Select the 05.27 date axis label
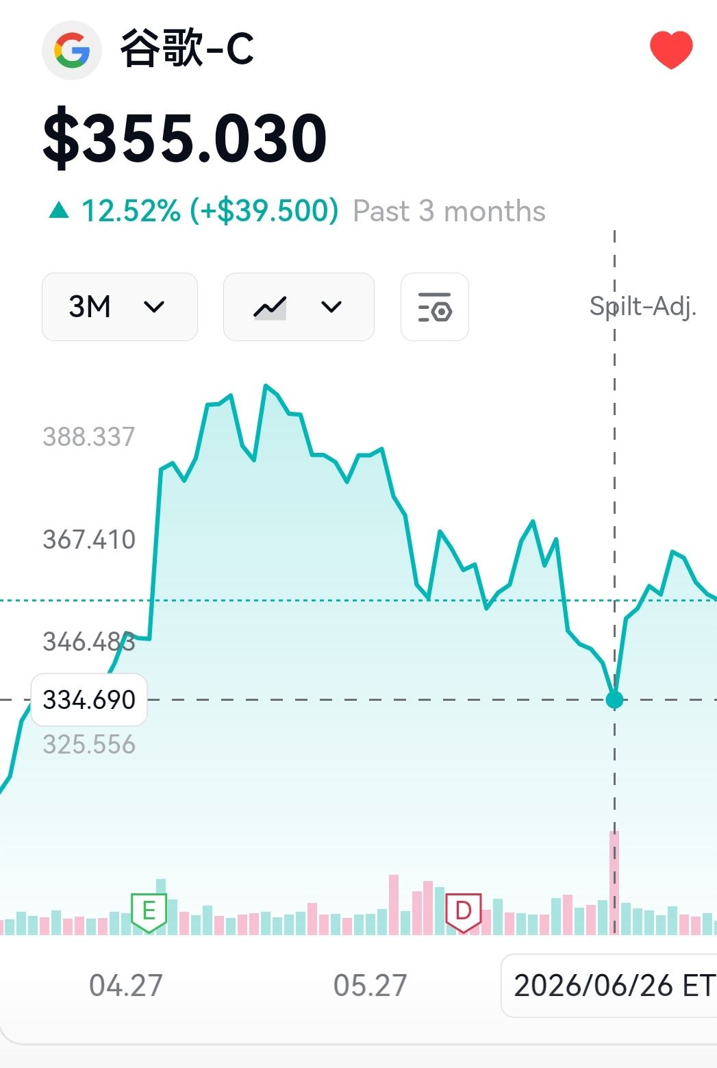 [370, 986]
